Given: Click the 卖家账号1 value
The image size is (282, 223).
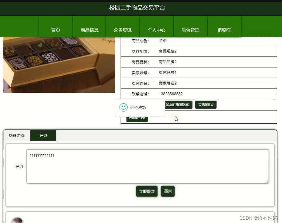Looking at the screenshot, I should (168, 73).
